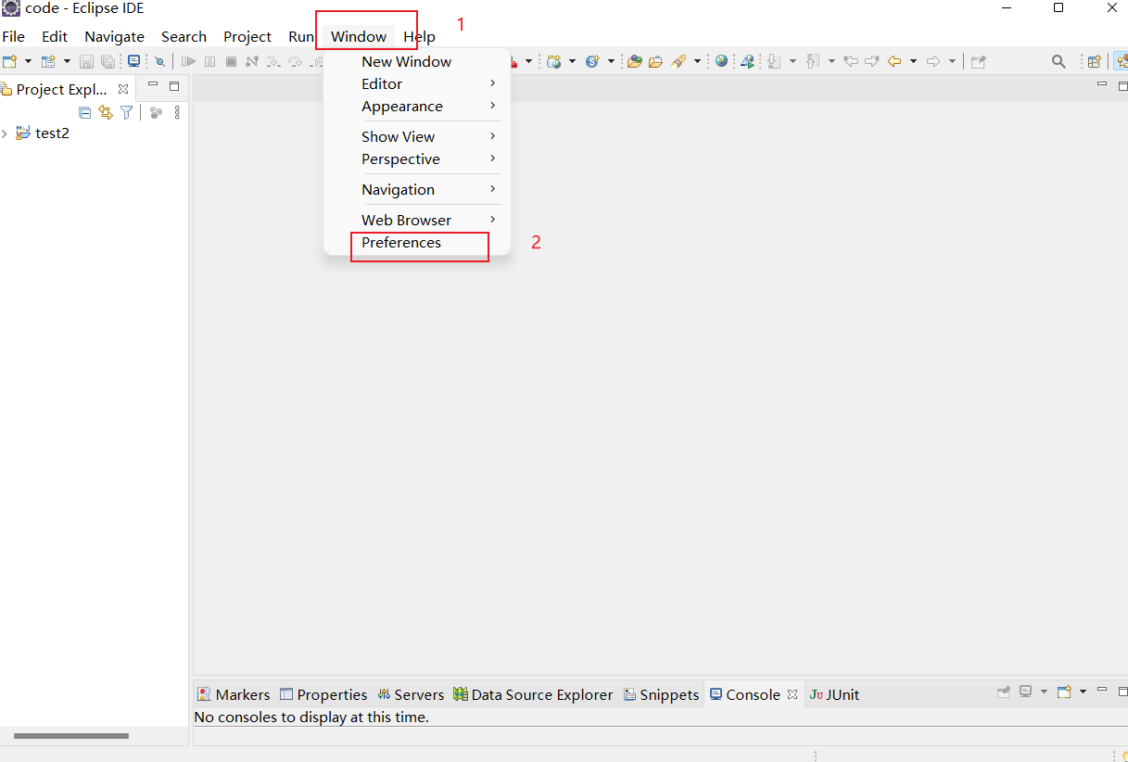
Task: Click the Resume debug icon
Action: [188, 61]
